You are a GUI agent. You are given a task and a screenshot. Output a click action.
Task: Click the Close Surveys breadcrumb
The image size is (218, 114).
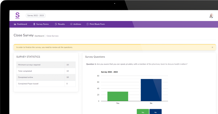52,36
